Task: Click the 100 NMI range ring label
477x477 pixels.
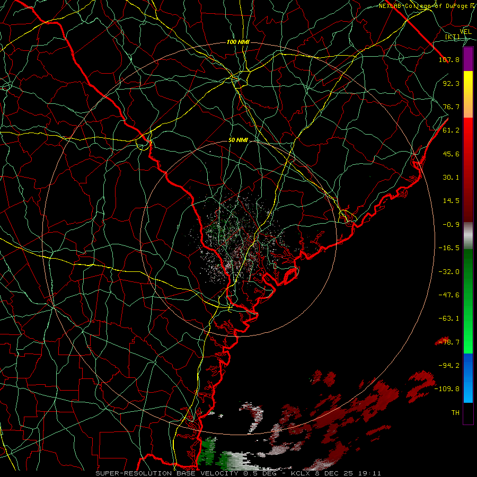Action: coord(238,42)
